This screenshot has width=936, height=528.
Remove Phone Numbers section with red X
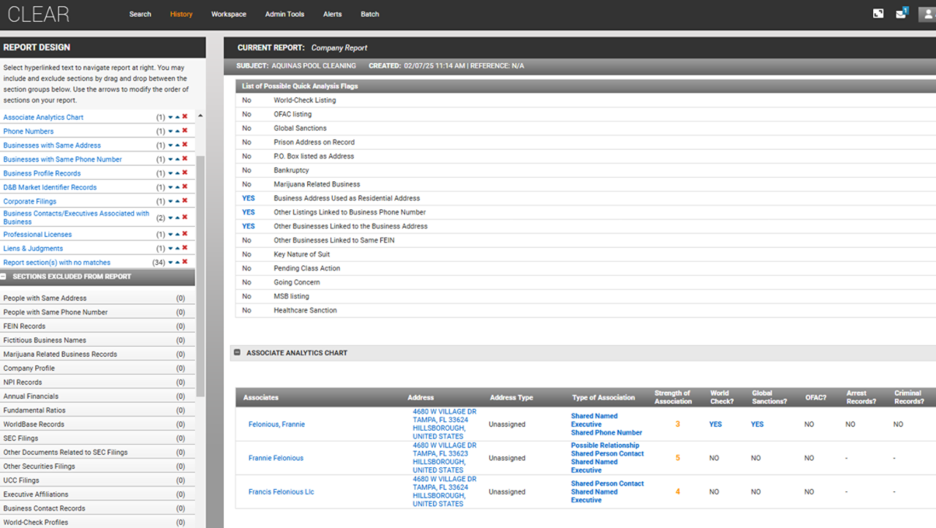[x=185, y=131]
